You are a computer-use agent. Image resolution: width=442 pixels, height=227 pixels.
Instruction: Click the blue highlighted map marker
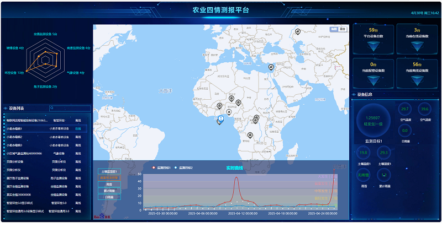(x=221, y=118)
